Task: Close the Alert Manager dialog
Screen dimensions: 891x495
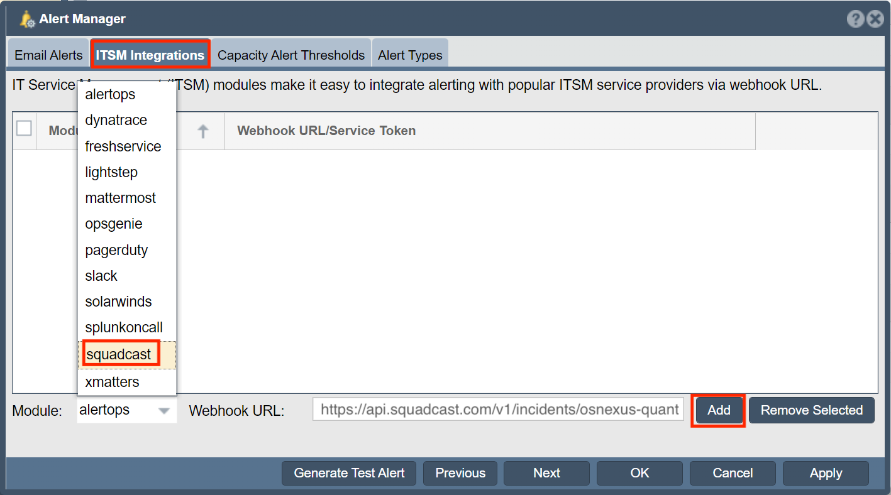Action: (875, 19)
